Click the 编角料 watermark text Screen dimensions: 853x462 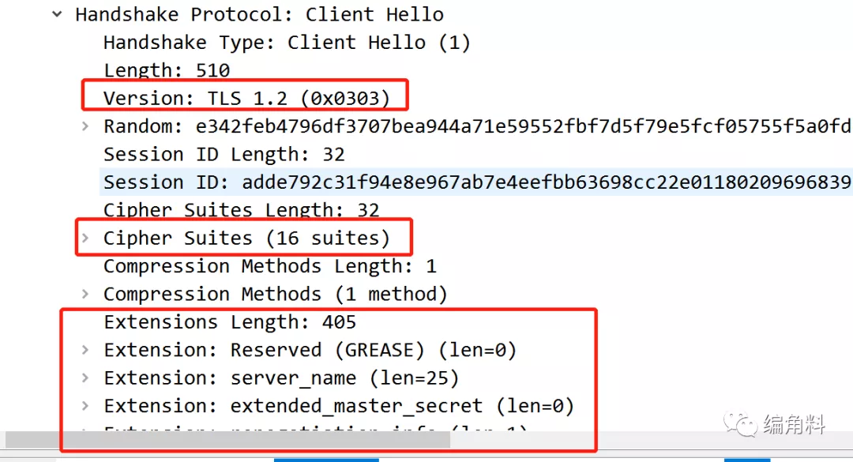pyautogui.click(x=795, y=425)
